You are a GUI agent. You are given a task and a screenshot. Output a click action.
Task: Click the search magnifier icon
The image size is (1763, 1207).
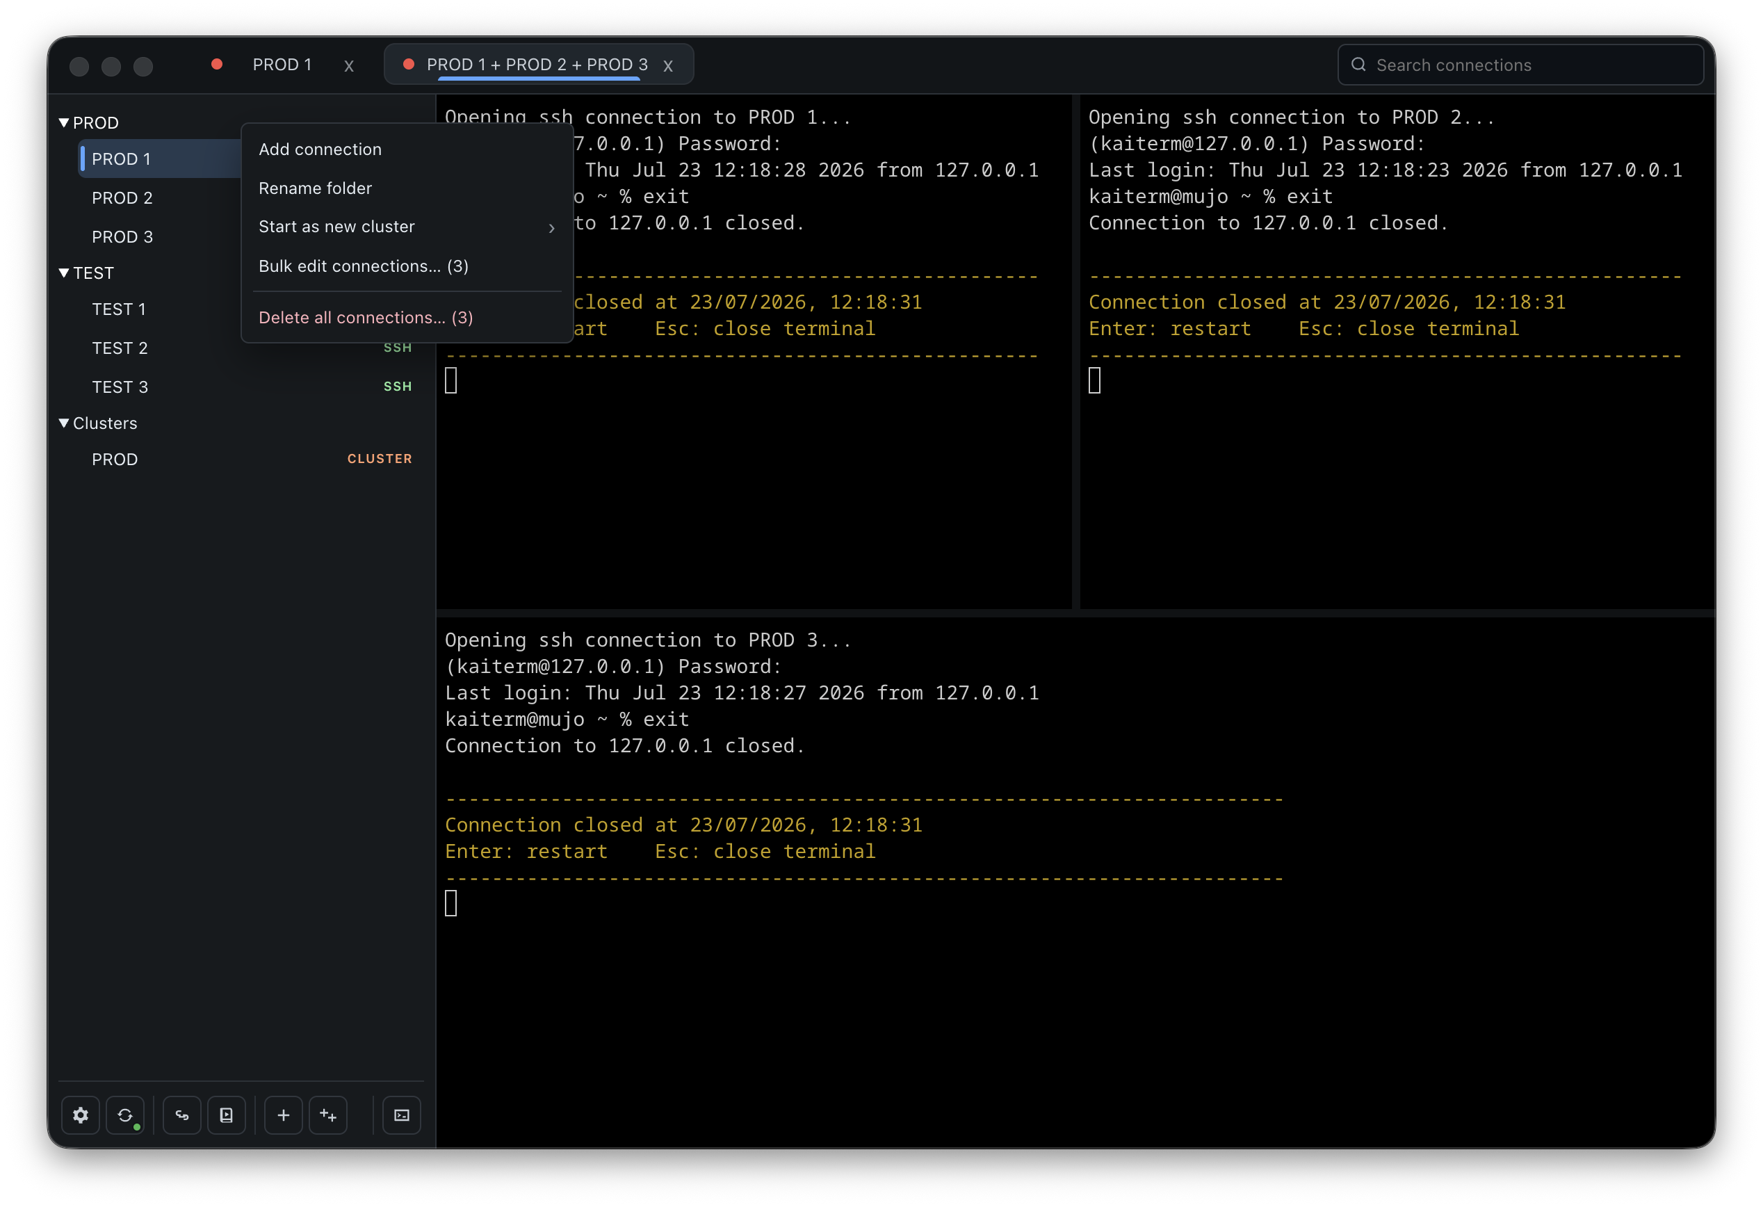pyautogui.click(x=1358, y=65)
